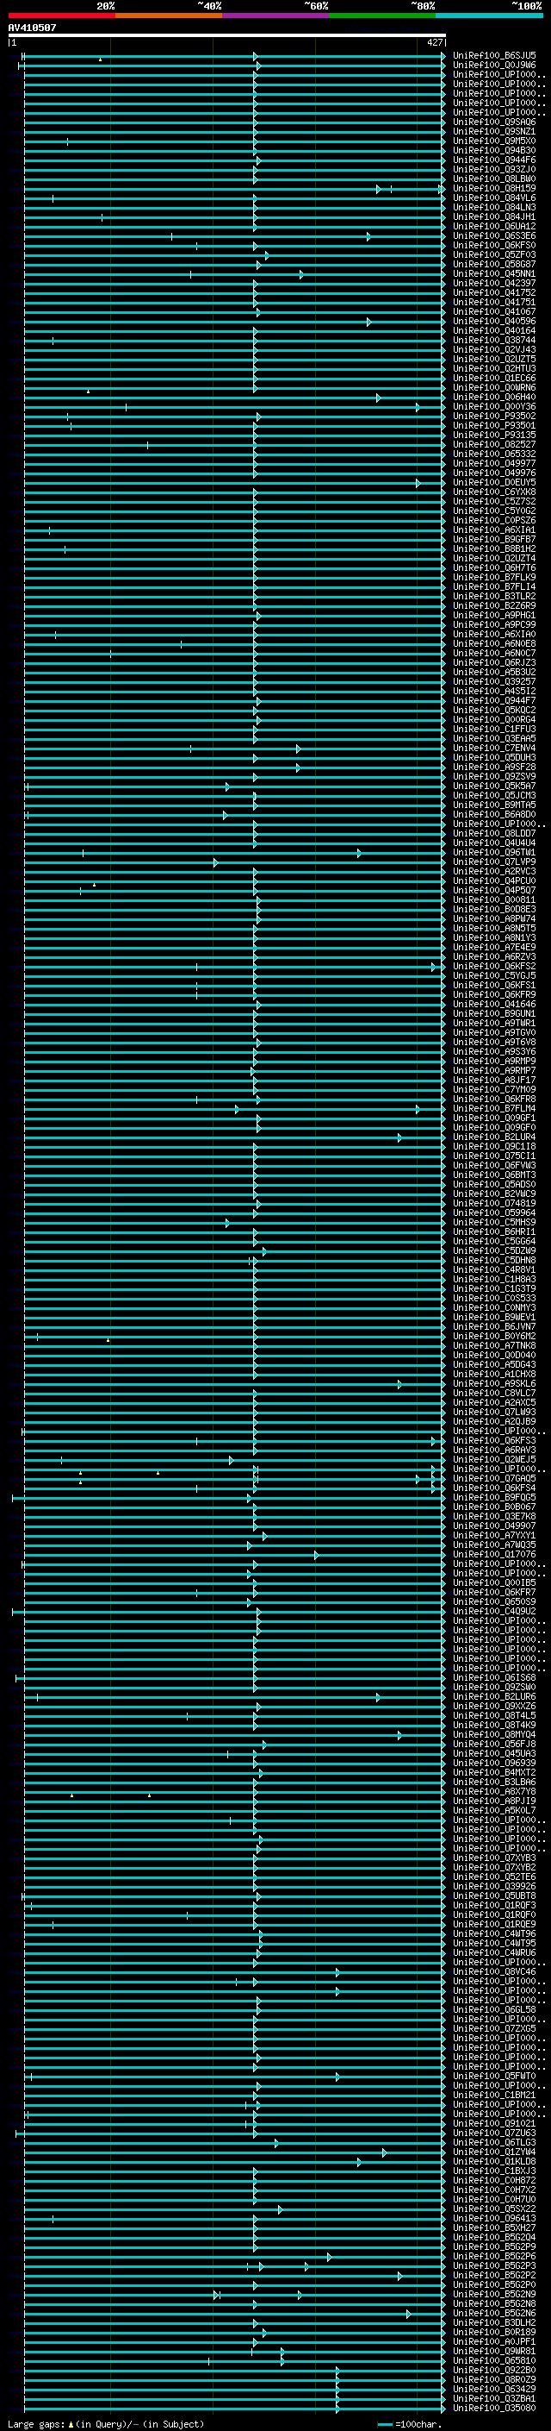Open hit UniRef100_Q94B30

(494, 150)
